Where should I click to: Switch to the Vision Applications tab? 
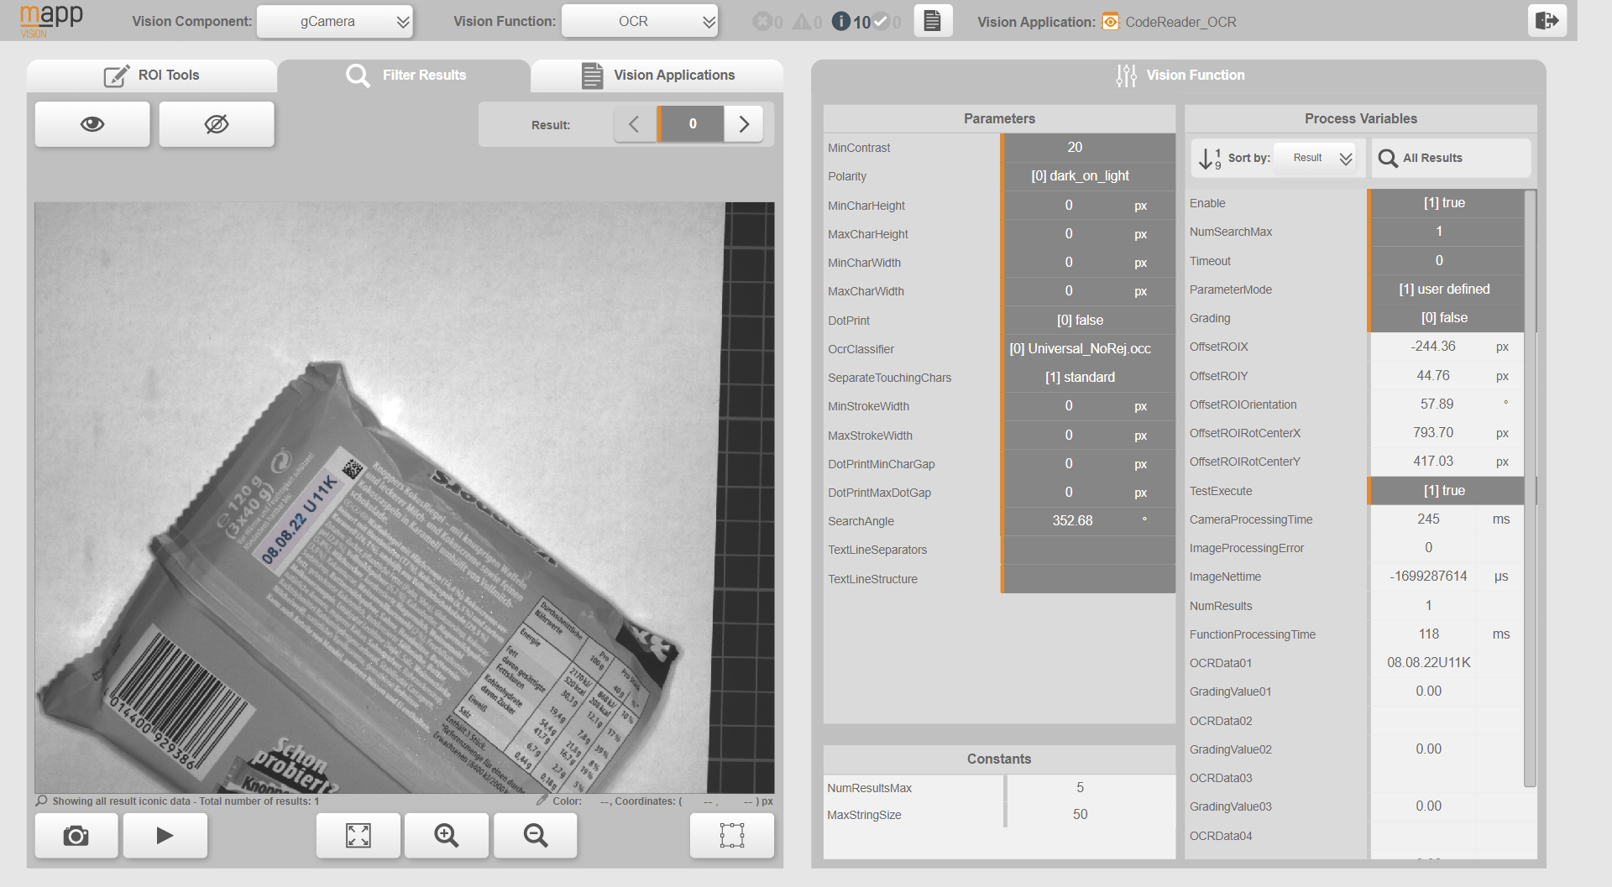pyautogui.click(x=657, y=76)
